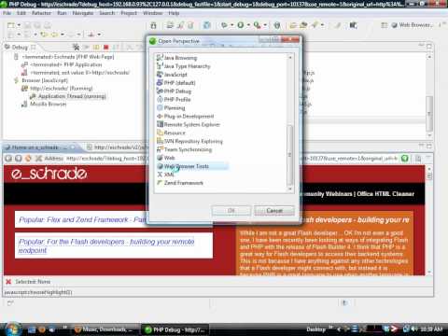Click Remove All Terminated Launches icon
The height and width of the screenshot is (336, 448).
(76, 48)
